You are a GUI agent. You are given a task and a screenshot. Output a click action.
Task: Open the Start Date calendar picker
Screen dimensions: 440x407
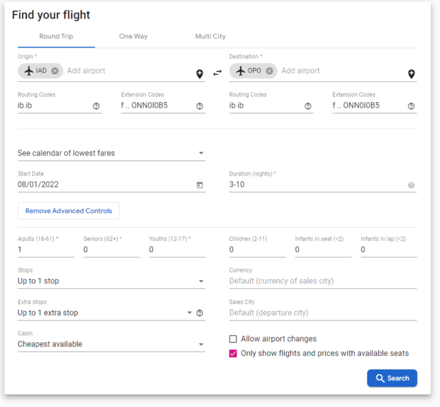tap(200, 185)
